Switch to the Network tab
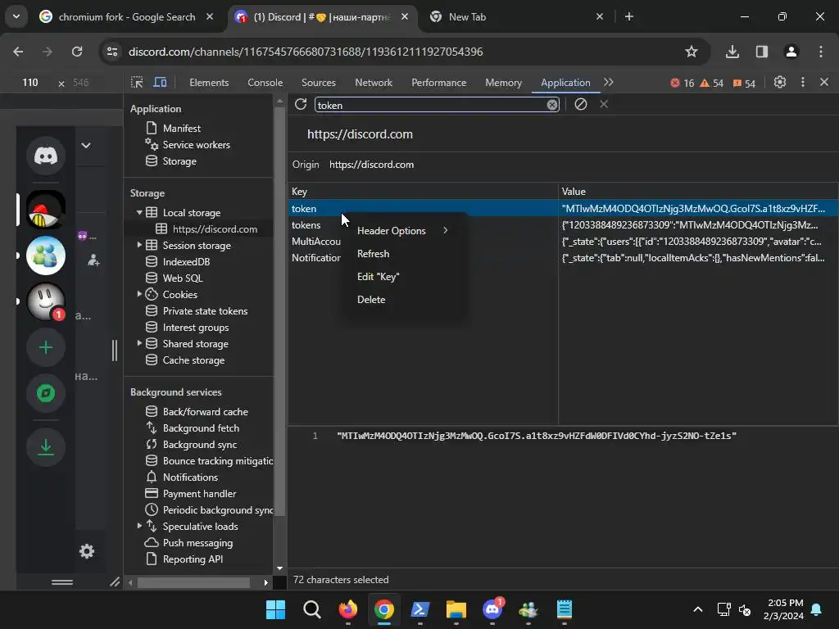 click(374, 83)
